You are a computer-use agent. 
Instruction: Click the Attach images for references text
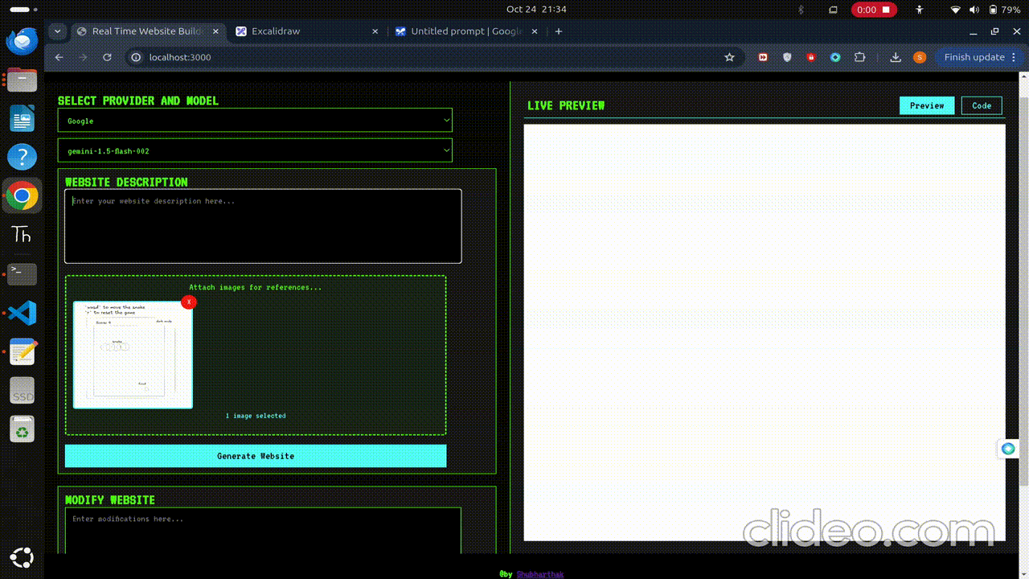[x=256, y=287]
